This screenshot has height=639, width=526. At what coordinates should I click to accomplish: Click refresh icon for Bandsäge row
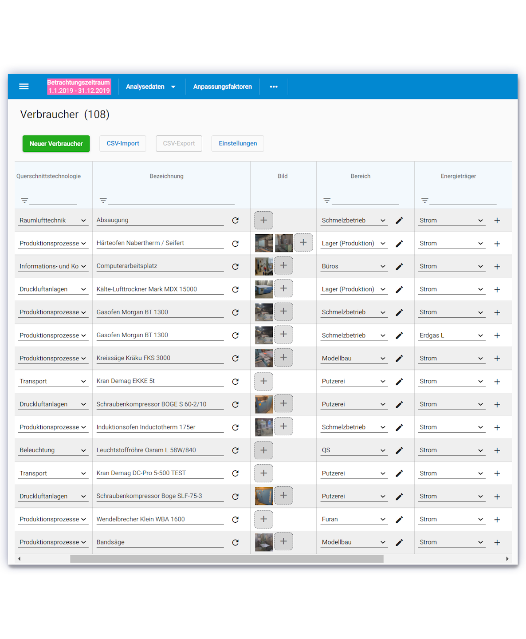(x=236, y=542)
